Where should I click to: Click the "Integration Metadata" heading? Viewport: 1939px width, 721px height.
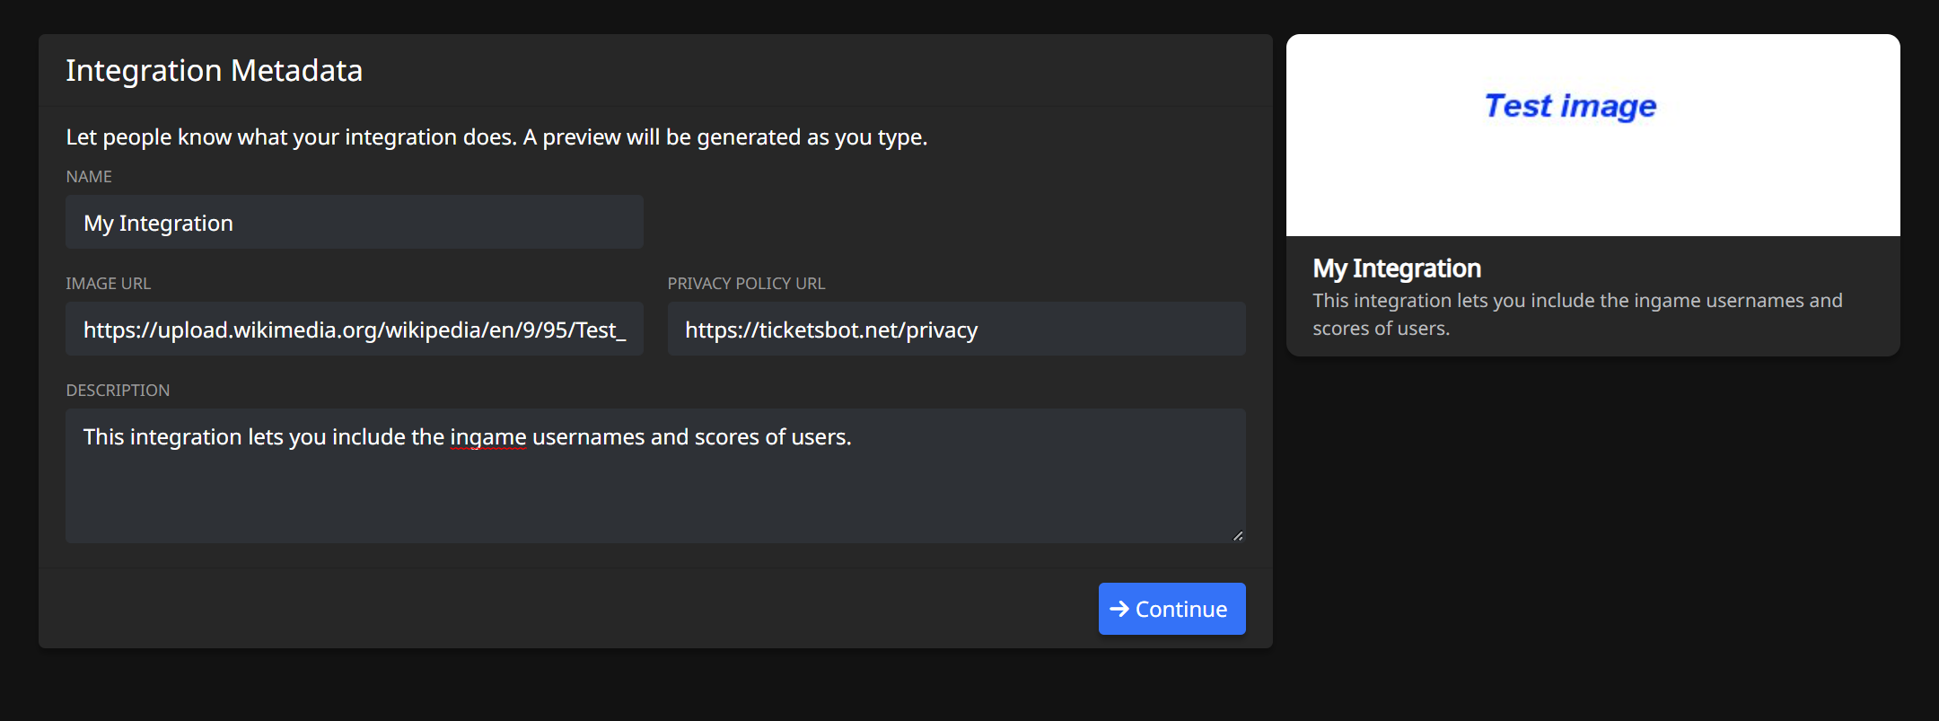[214, 70]
